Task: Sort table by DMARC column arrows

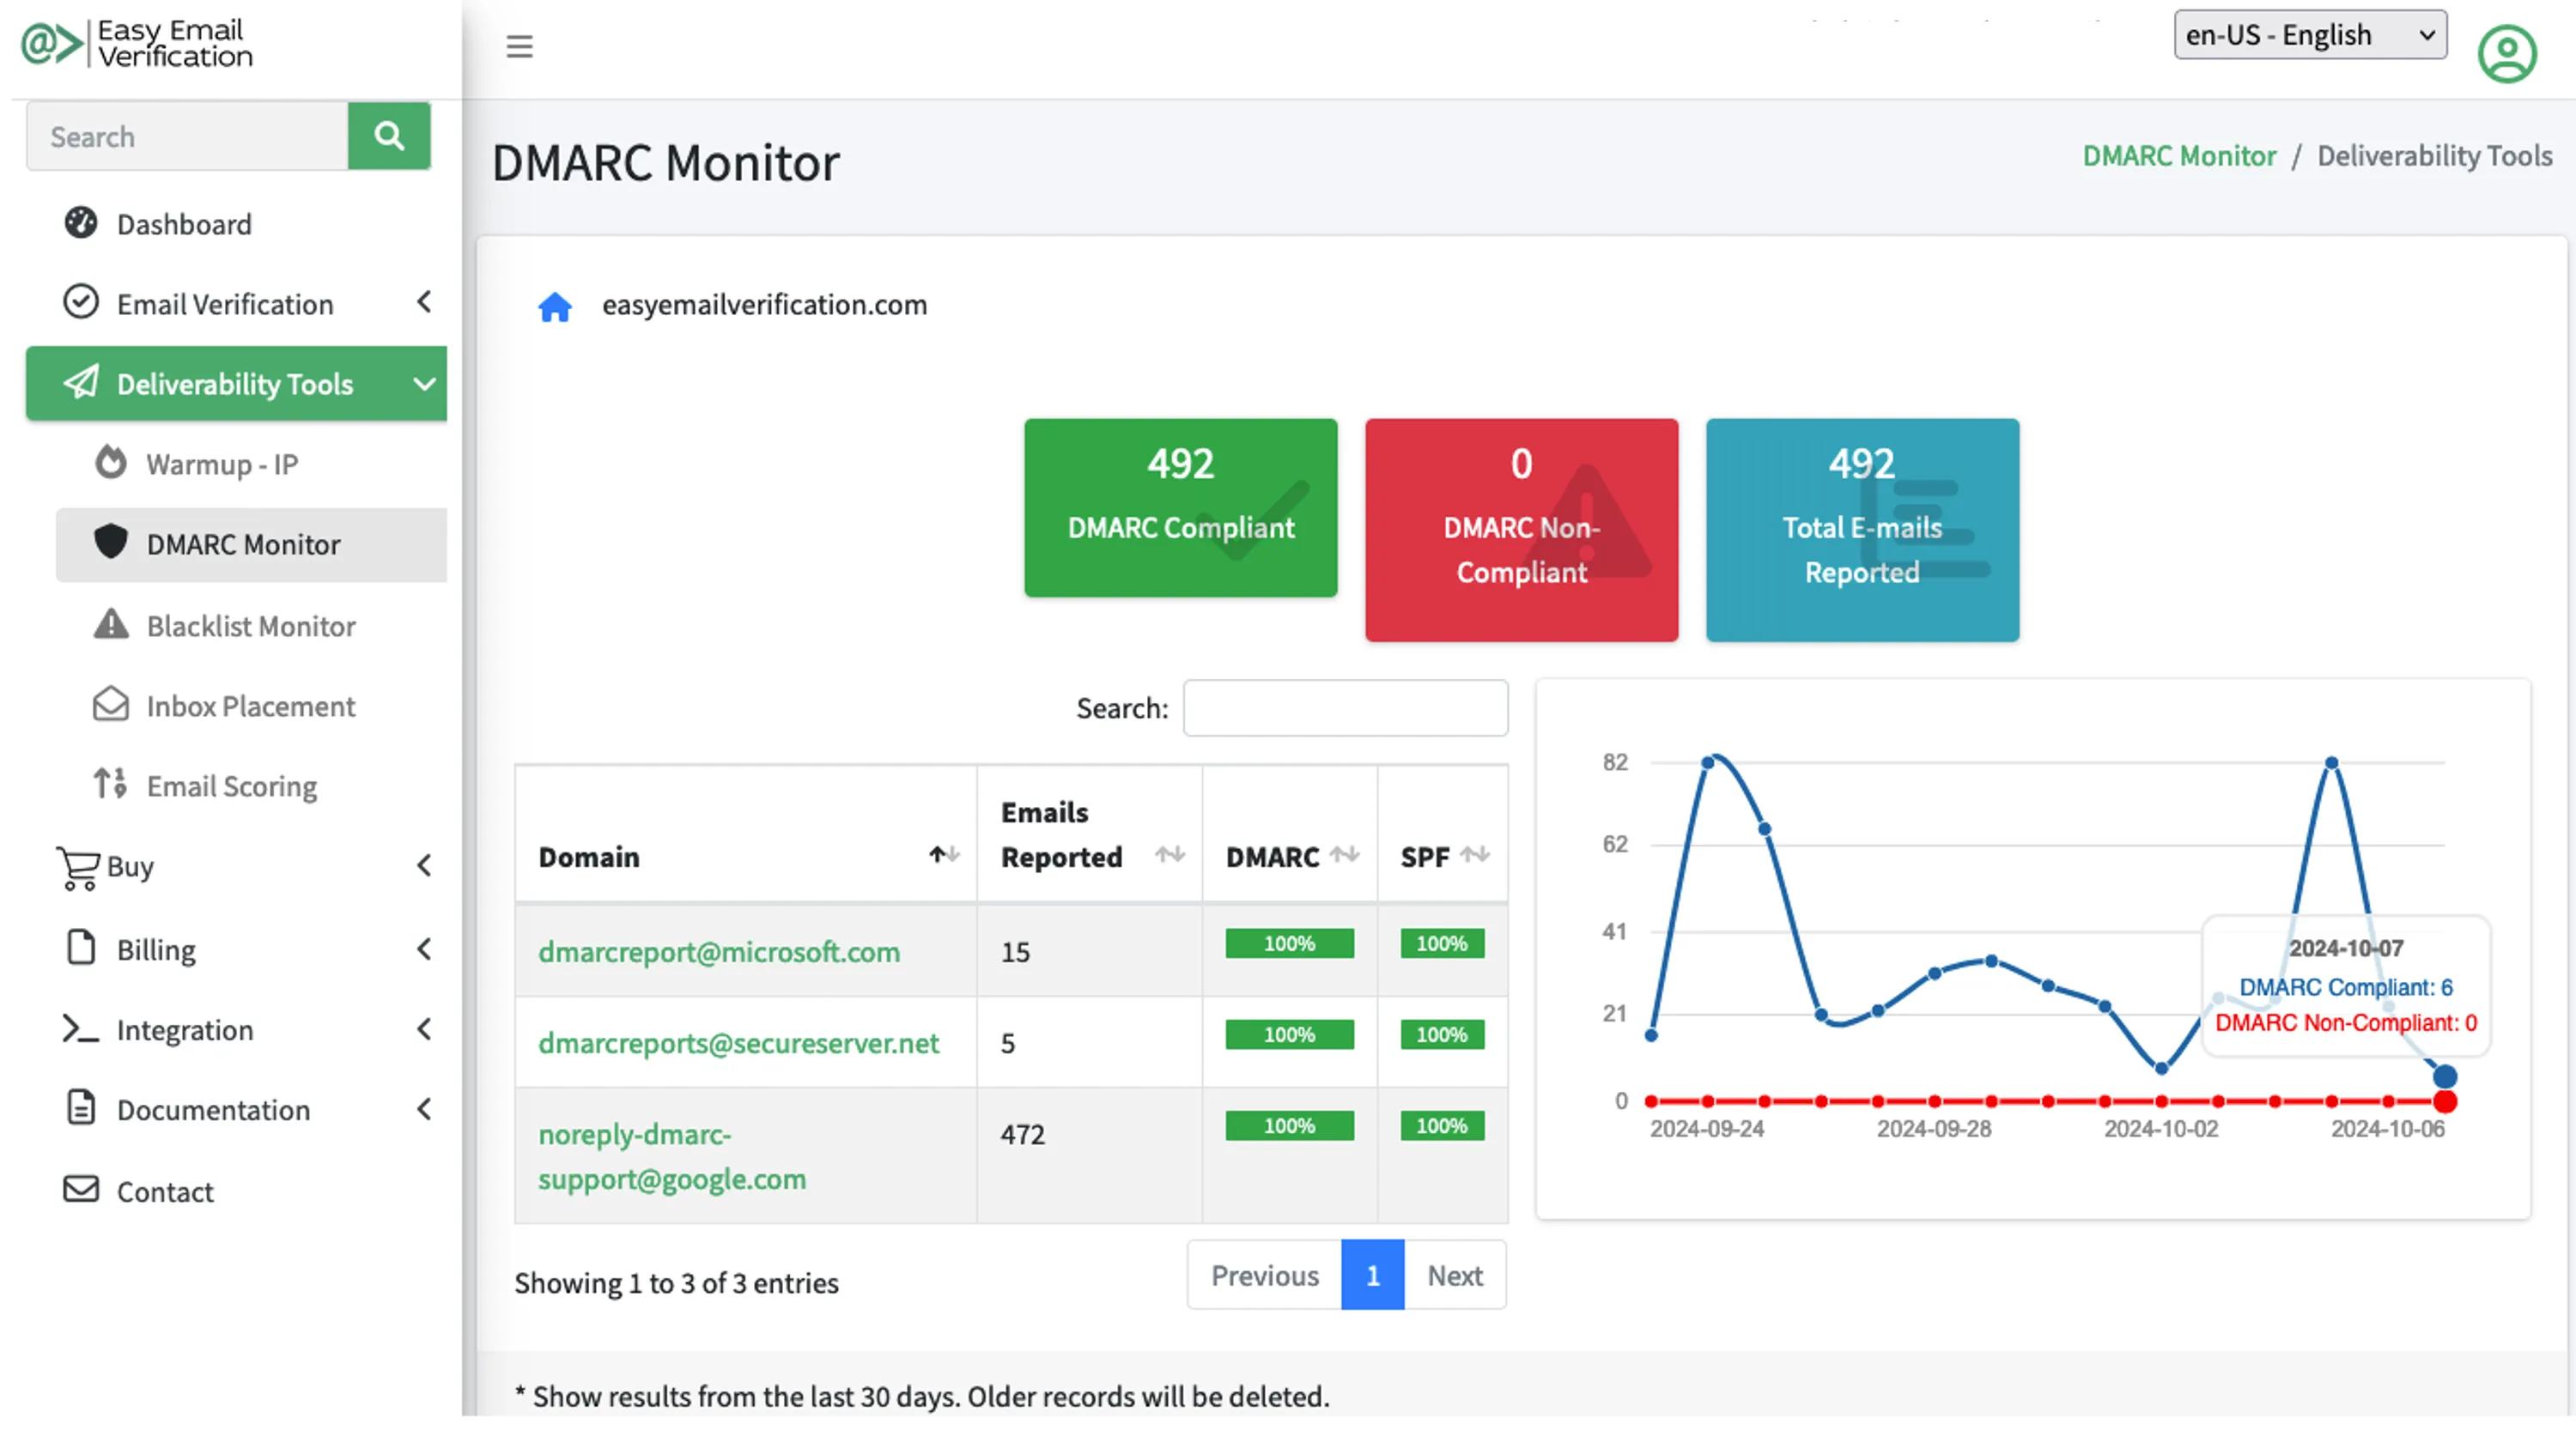Action: point(1345,856)
